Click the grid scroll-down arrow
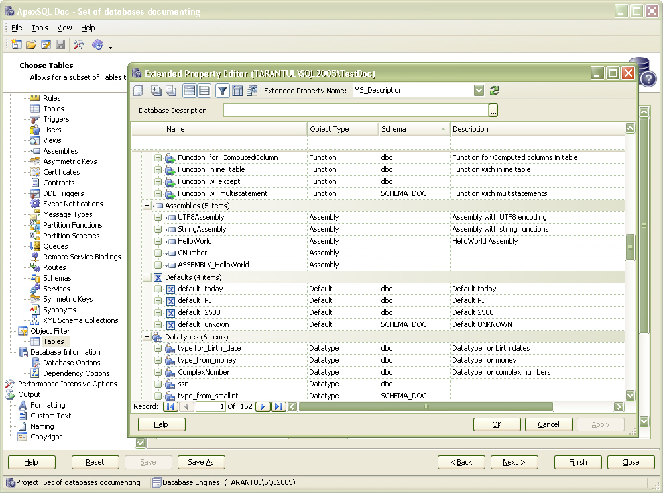This screenshot has width=663, height=493. pos(630,396)
